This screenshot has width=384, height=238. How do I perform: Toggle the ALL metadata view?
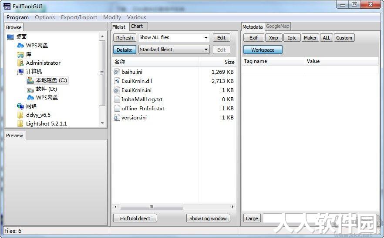pos(327,38)
